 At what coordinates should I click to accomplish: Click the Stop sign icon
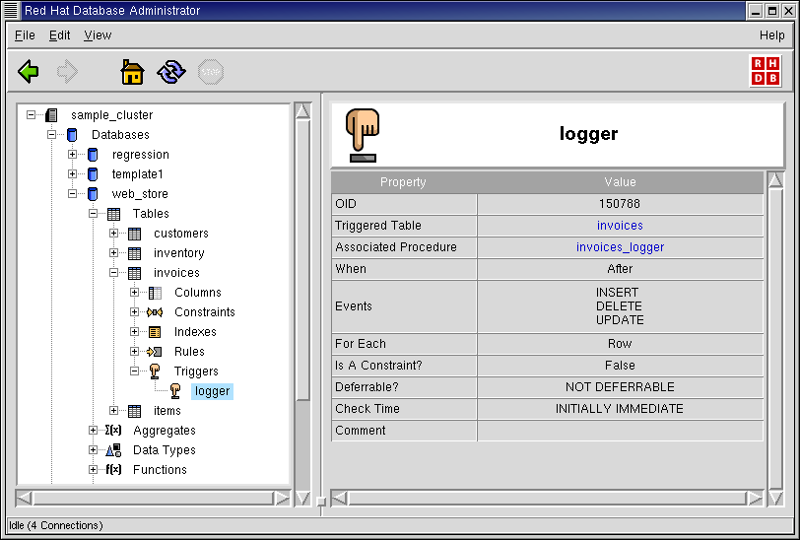(x=211, y=72)
